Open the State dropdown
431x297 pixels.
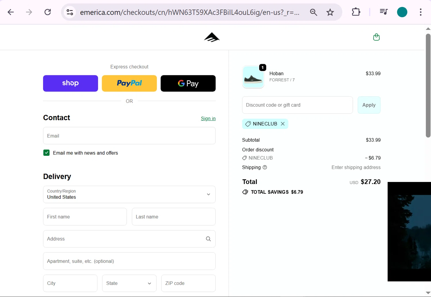[x=129, y=283]
